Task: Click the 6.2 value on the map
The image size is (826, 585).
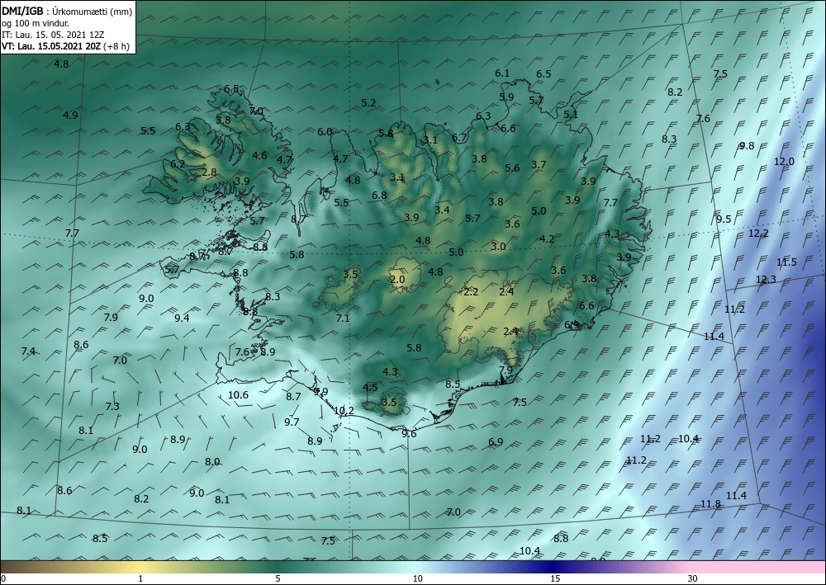Action: pyautogui.click(x=178, y=163)
